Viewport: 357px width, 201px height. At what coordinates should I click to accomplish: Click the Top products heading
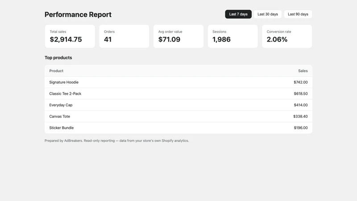point(58,58)
